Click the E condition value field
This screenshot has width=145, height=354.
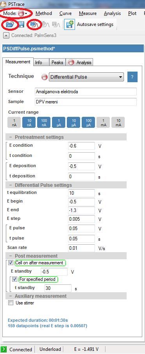click(81, 146)
